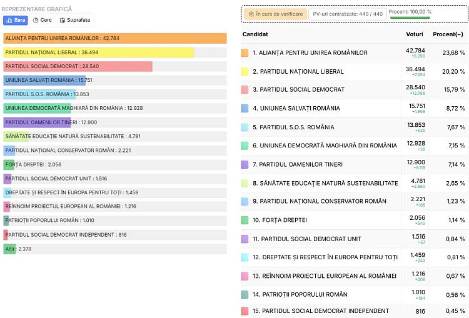The image size is (469, 318).
Task: Click the teal swatch for Patrioții Poporului Român
Action: coord(245,294)
